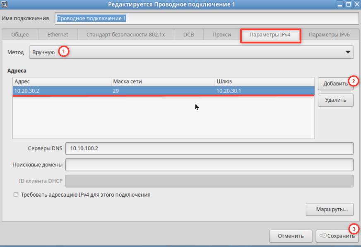
Task: Open the Прокси tab
Action: tap(221, 35)
